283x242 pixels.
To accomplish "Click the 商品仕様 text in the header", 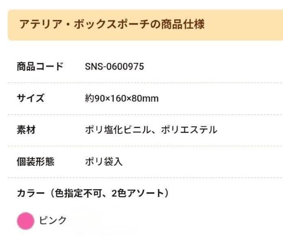I will click(x=179, y=24).
